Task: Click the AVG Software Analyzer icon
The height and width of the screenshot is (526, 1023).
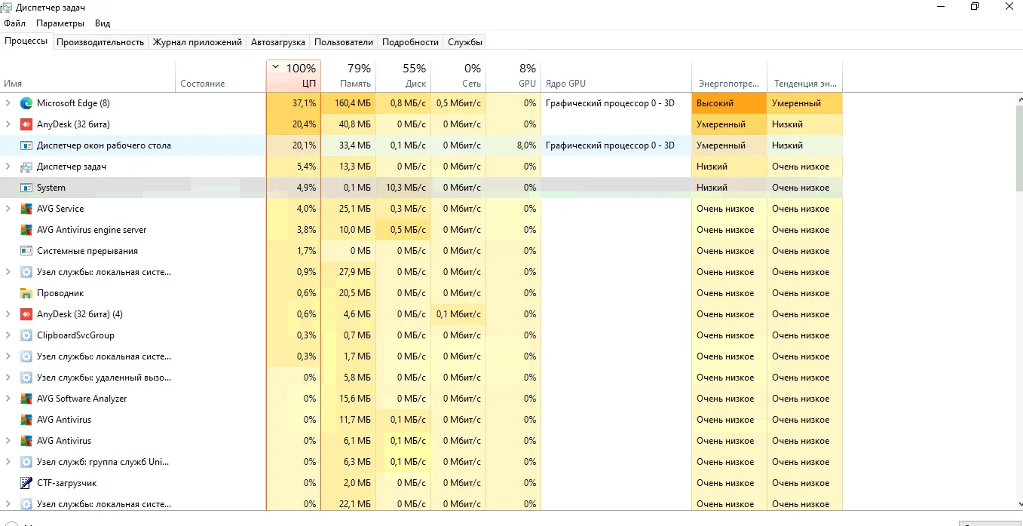Action: coord(26,399)
